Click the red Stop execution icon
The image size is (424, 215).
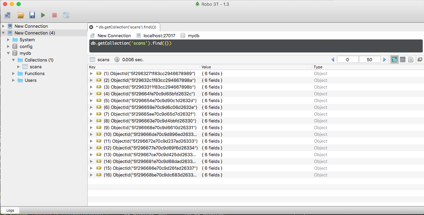click(54, 15)
